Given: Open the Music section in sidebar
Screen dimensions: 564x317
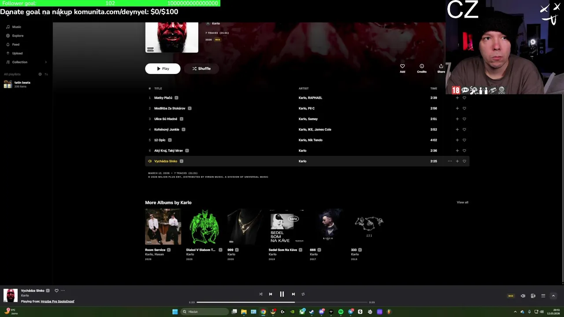Looking at the screenshot, I should 14,27.
